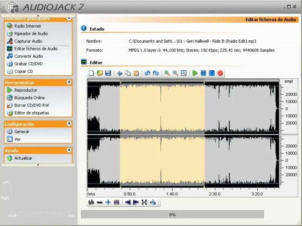Cut the selection with the scissors icon
Image resolution: width=302 pixels, height=226 pixels.
point(119,73)
